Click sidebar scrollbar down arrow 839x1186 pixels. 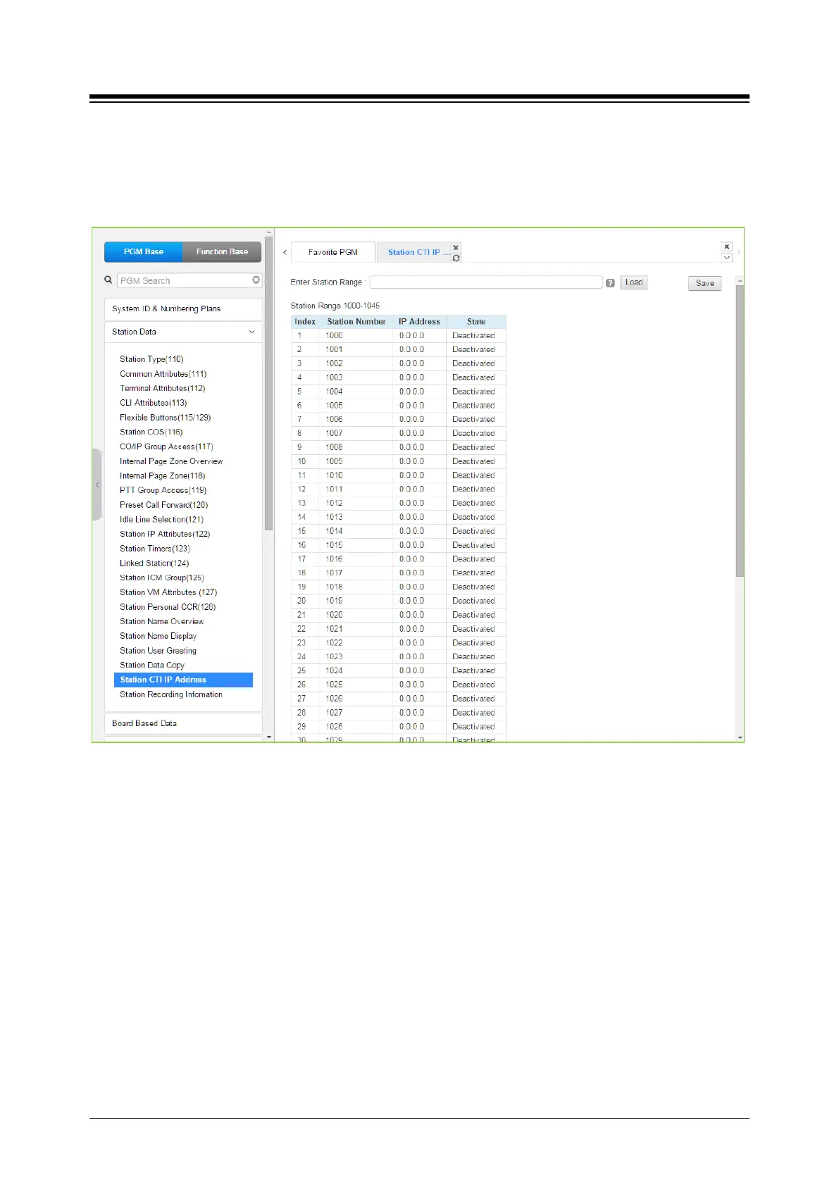[269, 737]
